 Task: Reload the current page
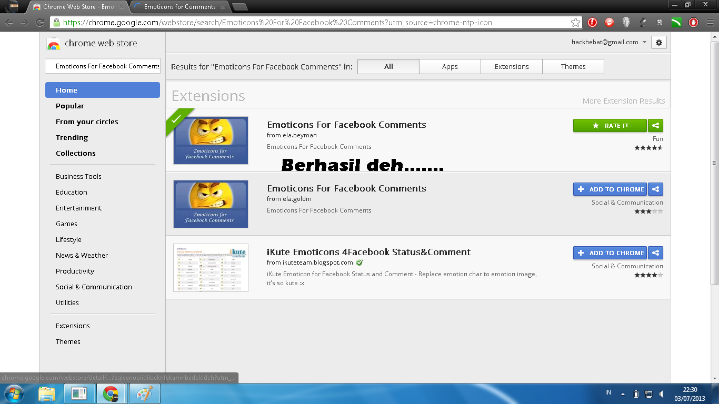click(x=39, y=23)
